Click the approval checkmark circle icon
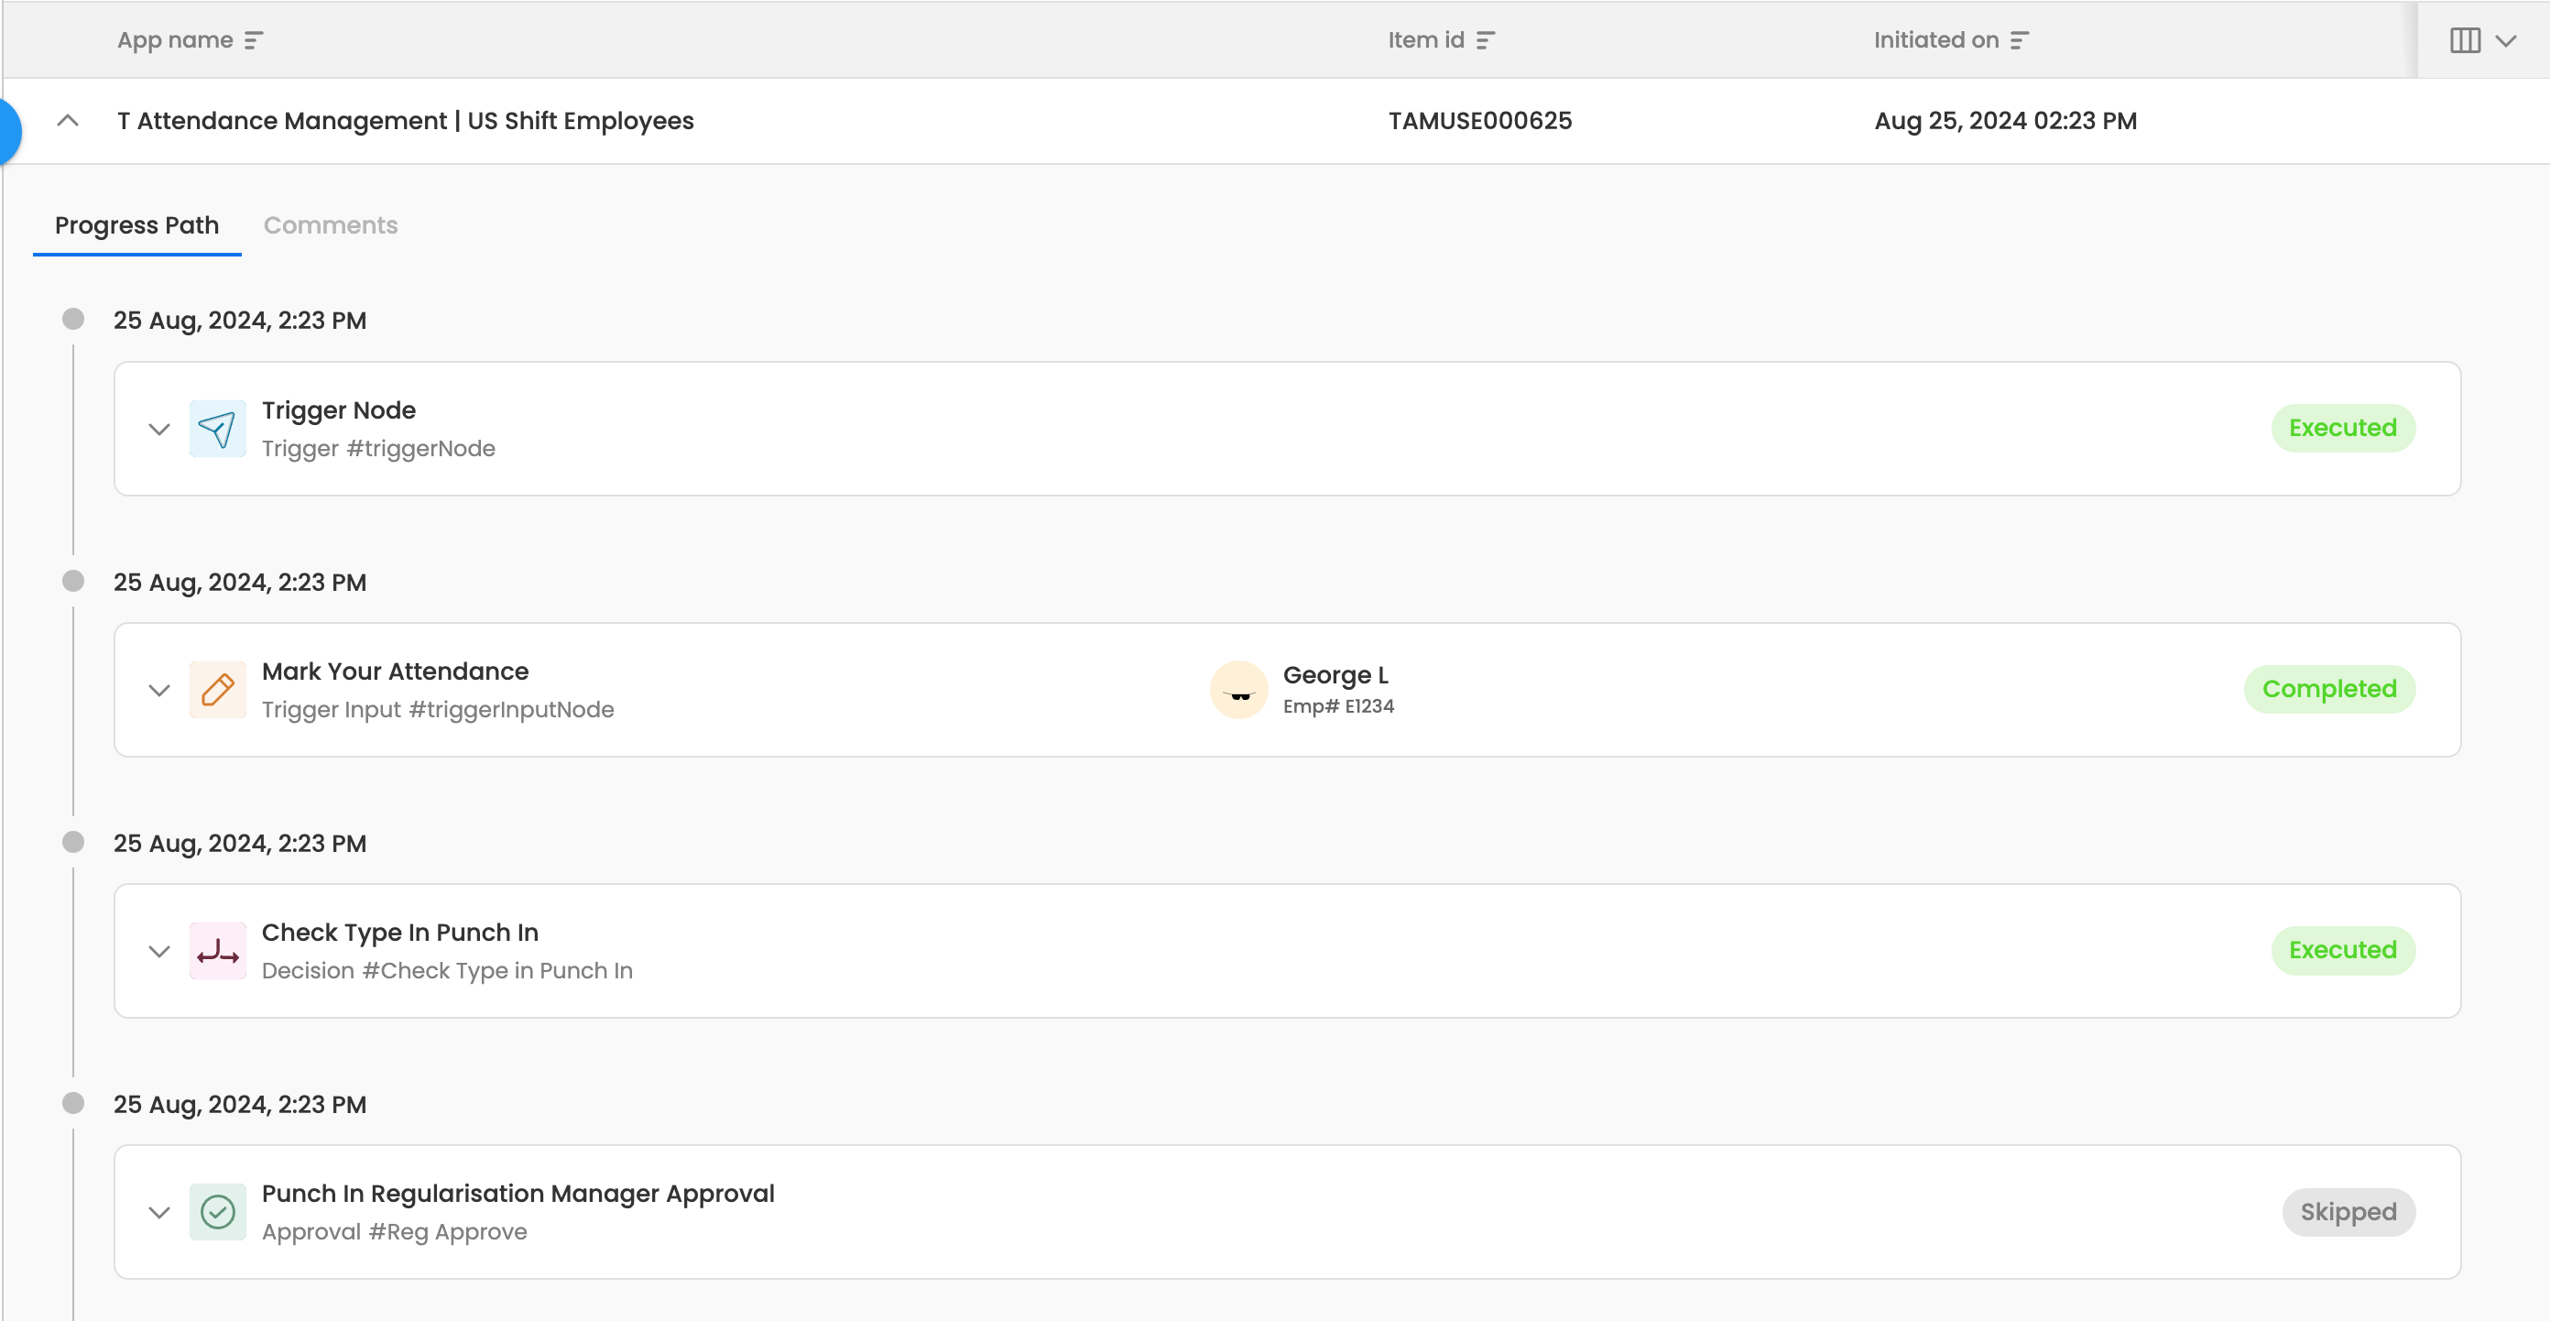2550x1321 pixels. [x=218, y=1212]
